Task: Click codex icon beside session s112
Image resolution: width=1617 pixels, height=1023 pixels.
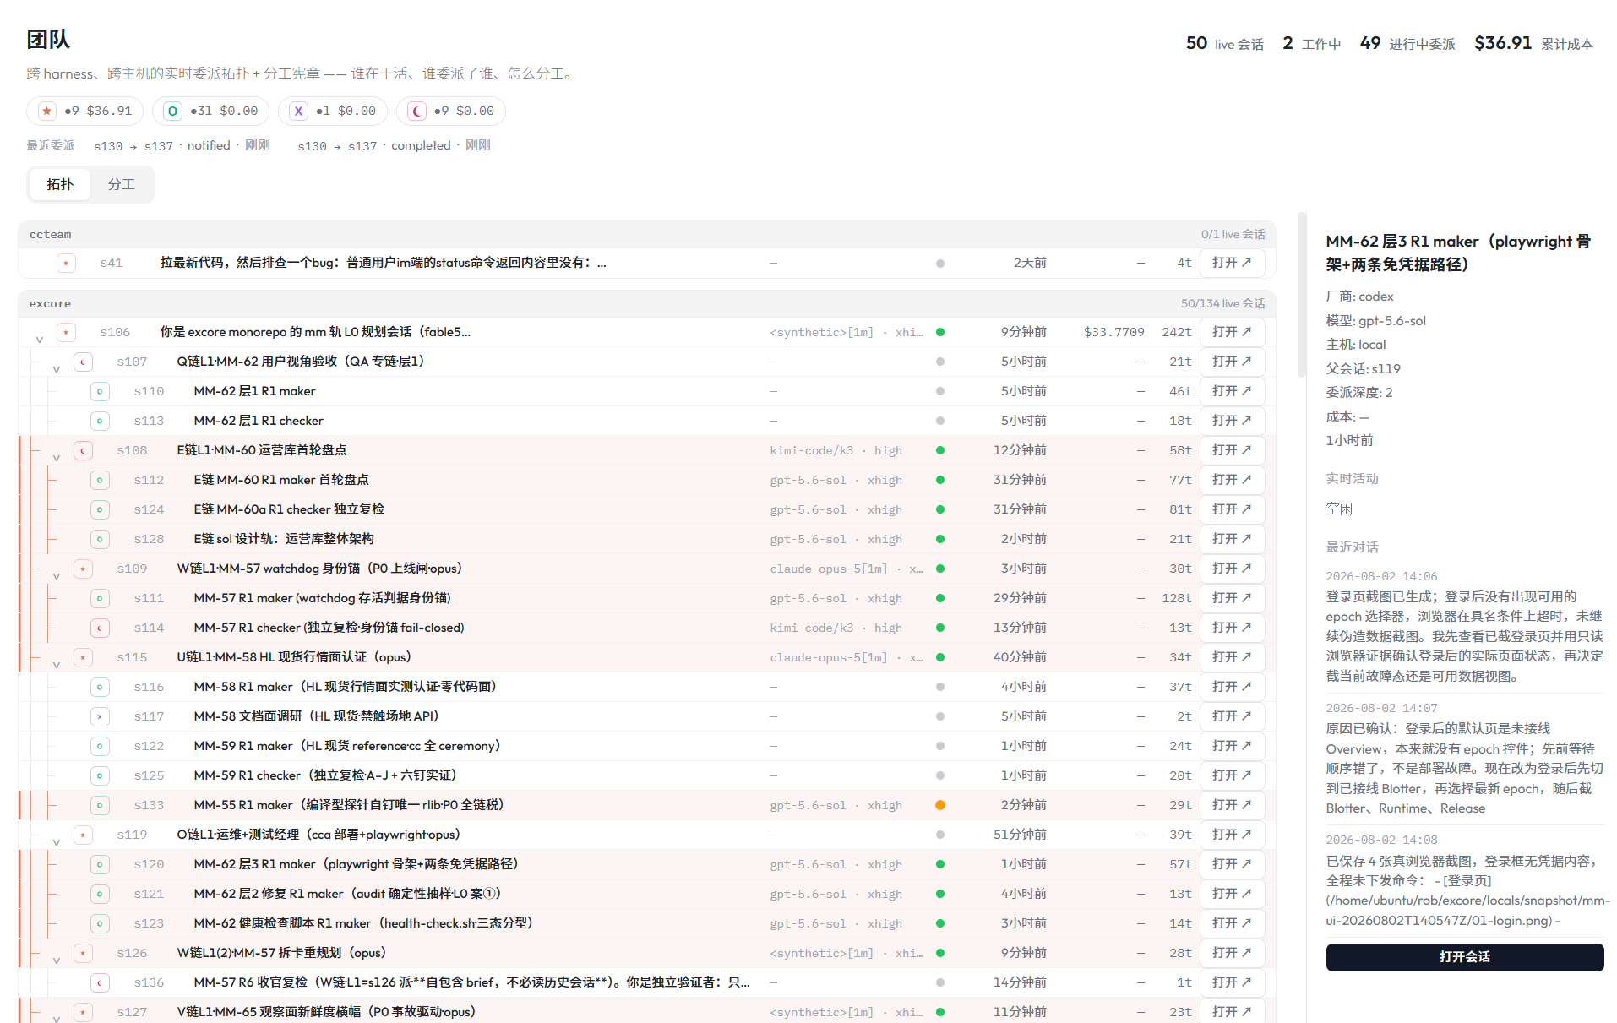Action: tap(100, 480)
